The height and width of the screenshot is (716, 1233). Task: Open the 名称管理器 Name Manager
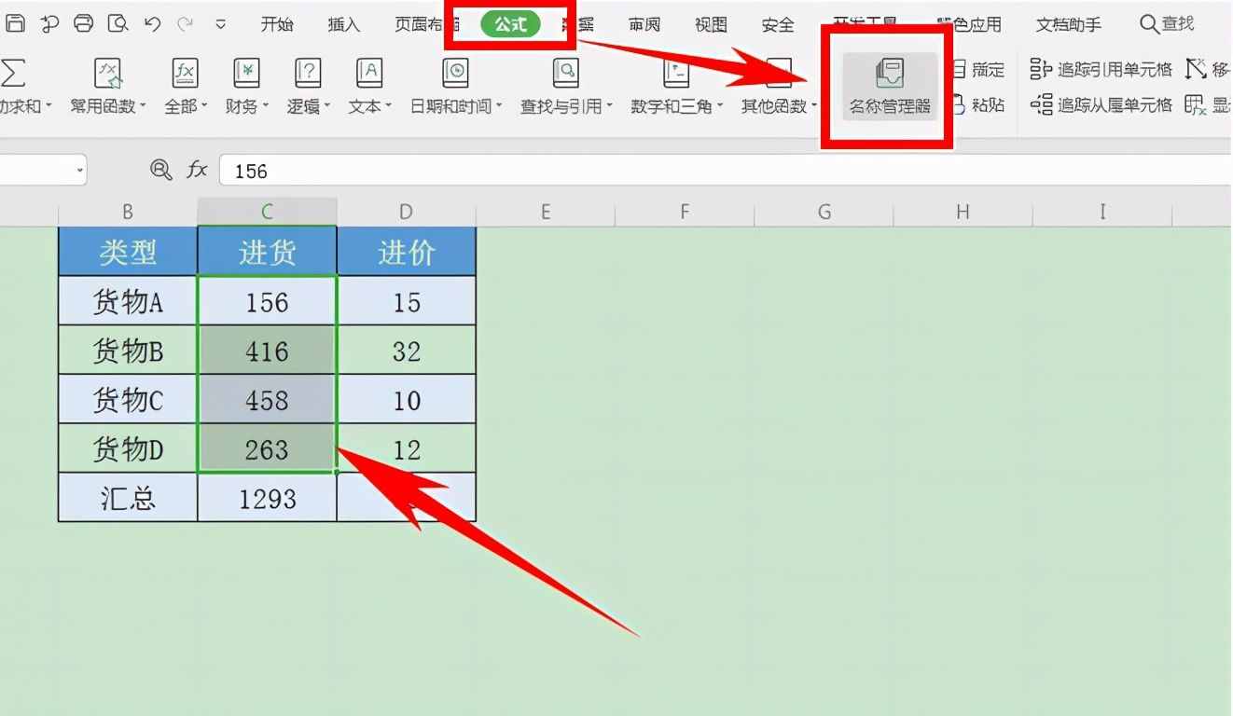click(x=890, y=86)
